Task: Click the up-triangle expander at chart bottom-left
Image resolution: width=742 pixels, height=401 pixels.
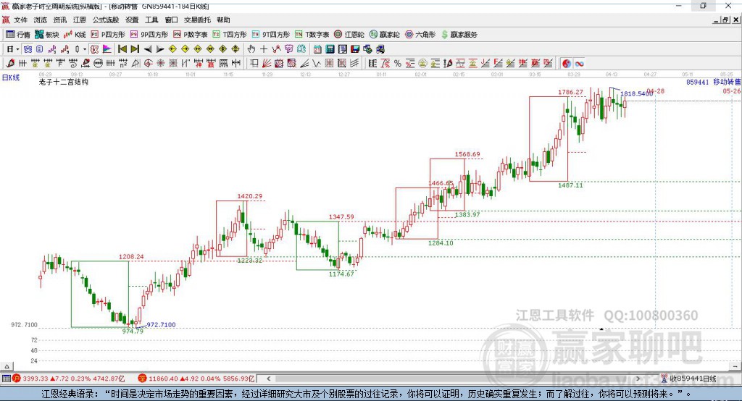Action: [7, 366]
